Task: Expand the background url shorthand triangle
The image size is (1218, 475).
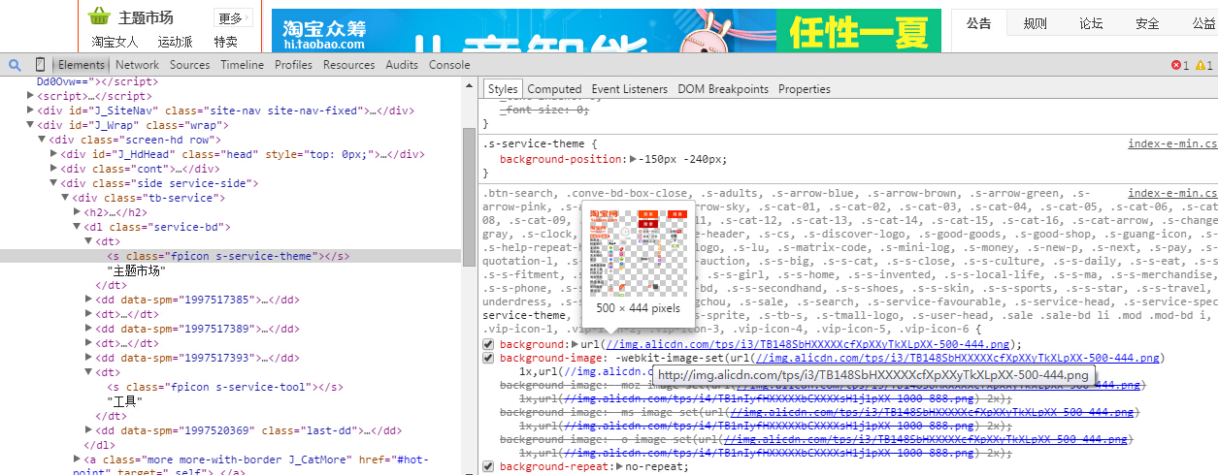Action: coord(574,344)
